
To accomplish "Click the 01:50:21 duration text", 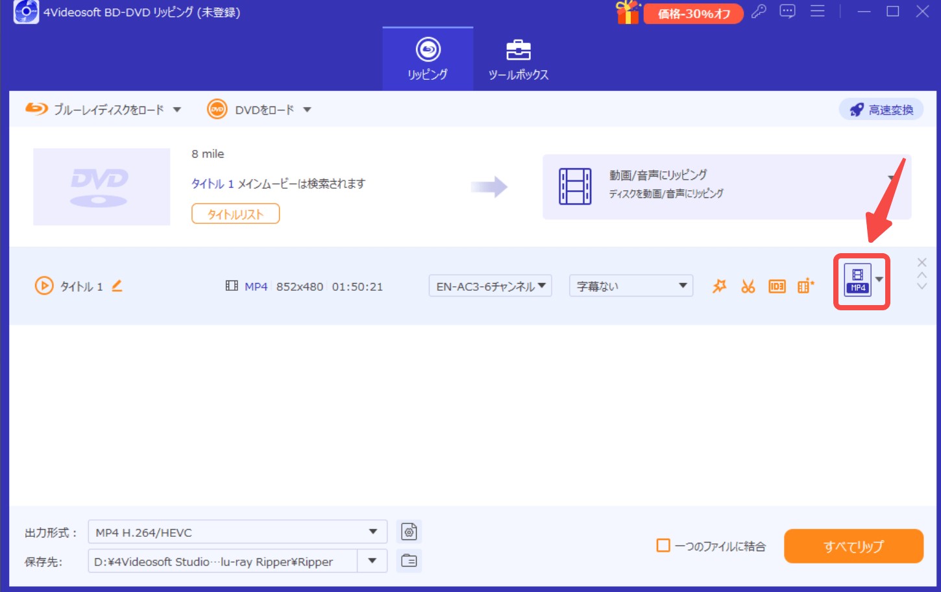I will pyautogui.click(x=357, y=286).
